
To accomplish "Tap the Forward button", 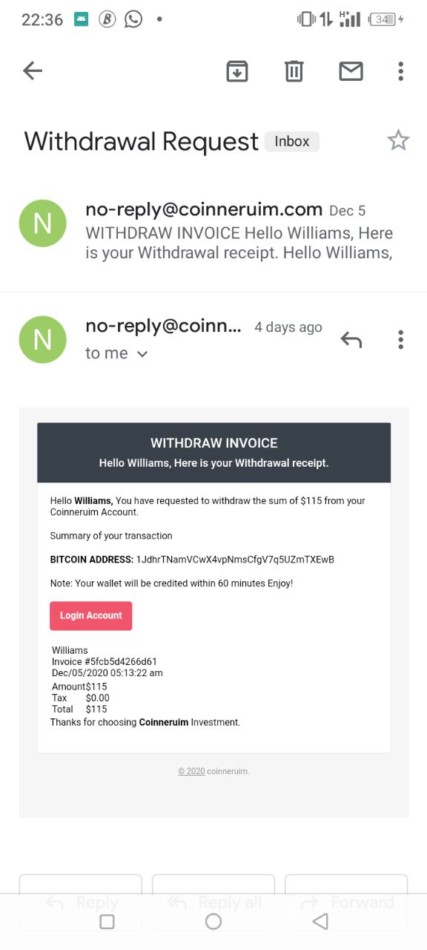I will [x=346, y=902].
